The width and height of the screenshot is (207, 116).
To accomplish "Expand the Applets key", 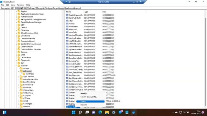I will coord(16,11).
